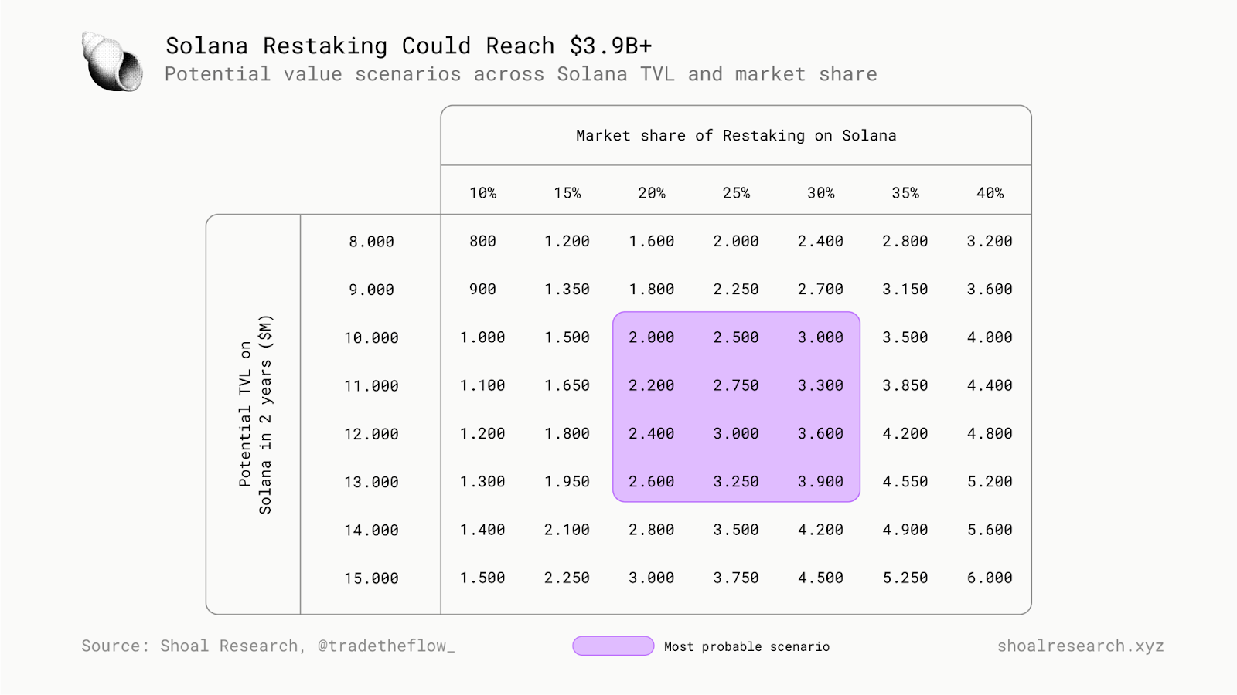
Task: Click the 'Source: Shoal Research, @tradetheflow_' credit
Action: [268, 646]
